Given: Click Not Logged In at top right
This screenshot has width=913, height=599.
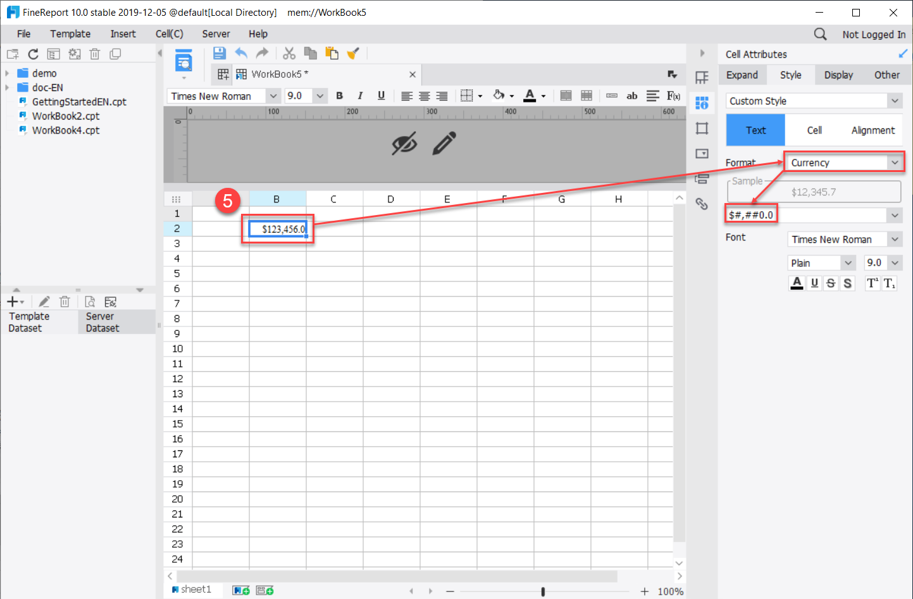Looking at the screenshot, I should pyautogui.click(x=874, y=34).
